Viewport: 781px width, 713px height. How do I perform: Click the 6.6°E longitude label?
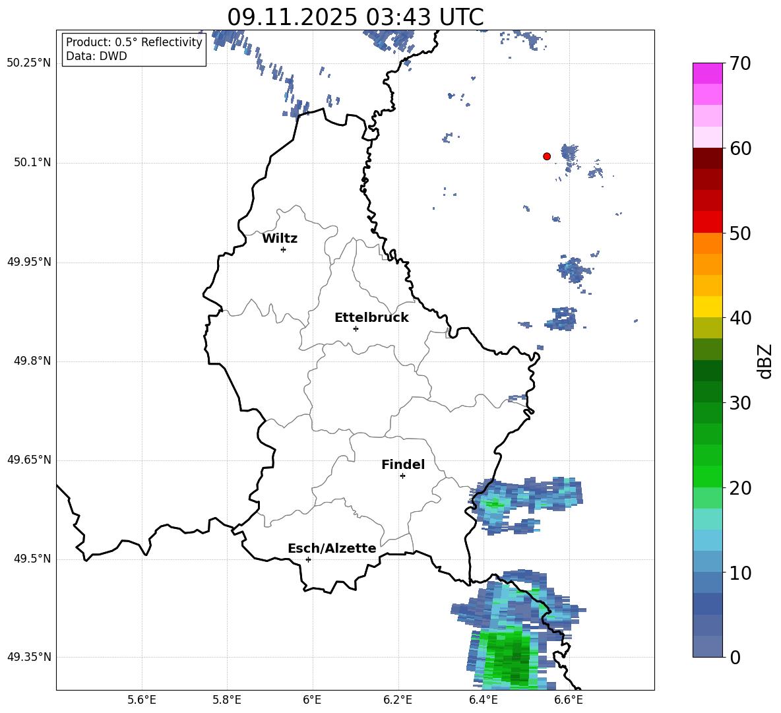[569, 700]
